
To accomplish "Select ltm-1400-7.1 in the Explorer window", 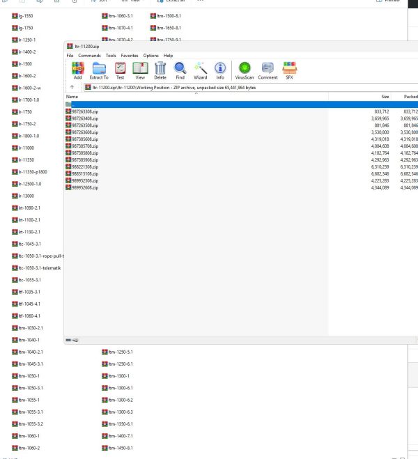I will click(x=117, y=436).
